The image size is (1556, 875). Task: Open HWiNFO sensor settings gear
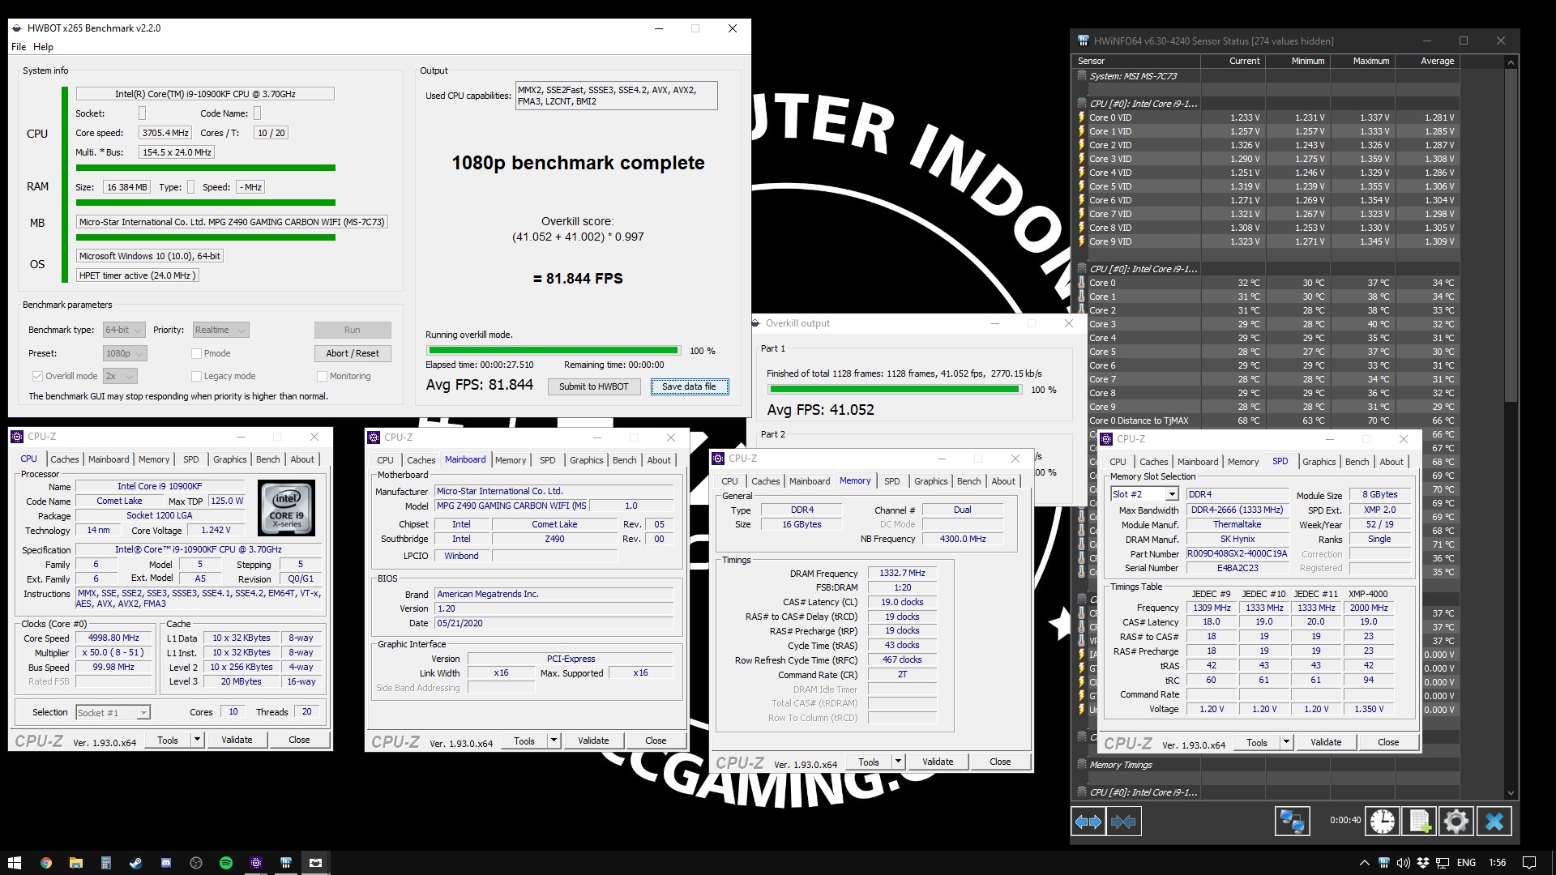[x=1456, y=822]
